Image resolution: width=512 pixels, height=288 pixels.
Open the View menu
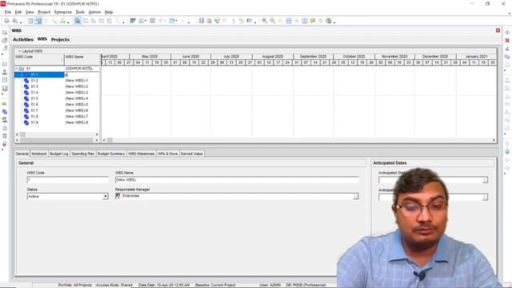pos(30,12)
